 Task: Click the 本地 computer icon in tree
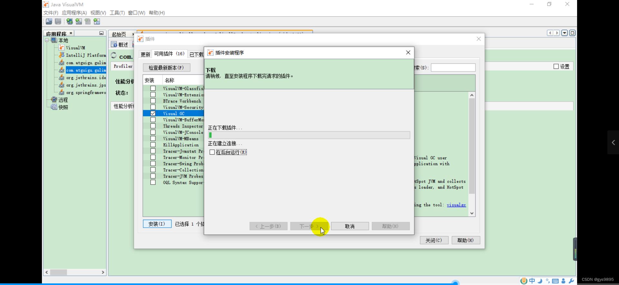coord(54,40)
